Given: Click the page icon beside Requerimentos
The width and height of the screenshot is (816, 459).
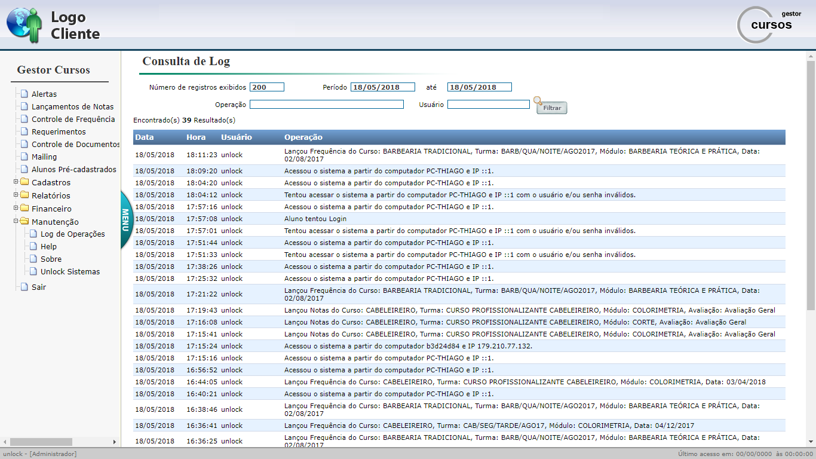Looking at the screenshot, I should coord(24,131).
